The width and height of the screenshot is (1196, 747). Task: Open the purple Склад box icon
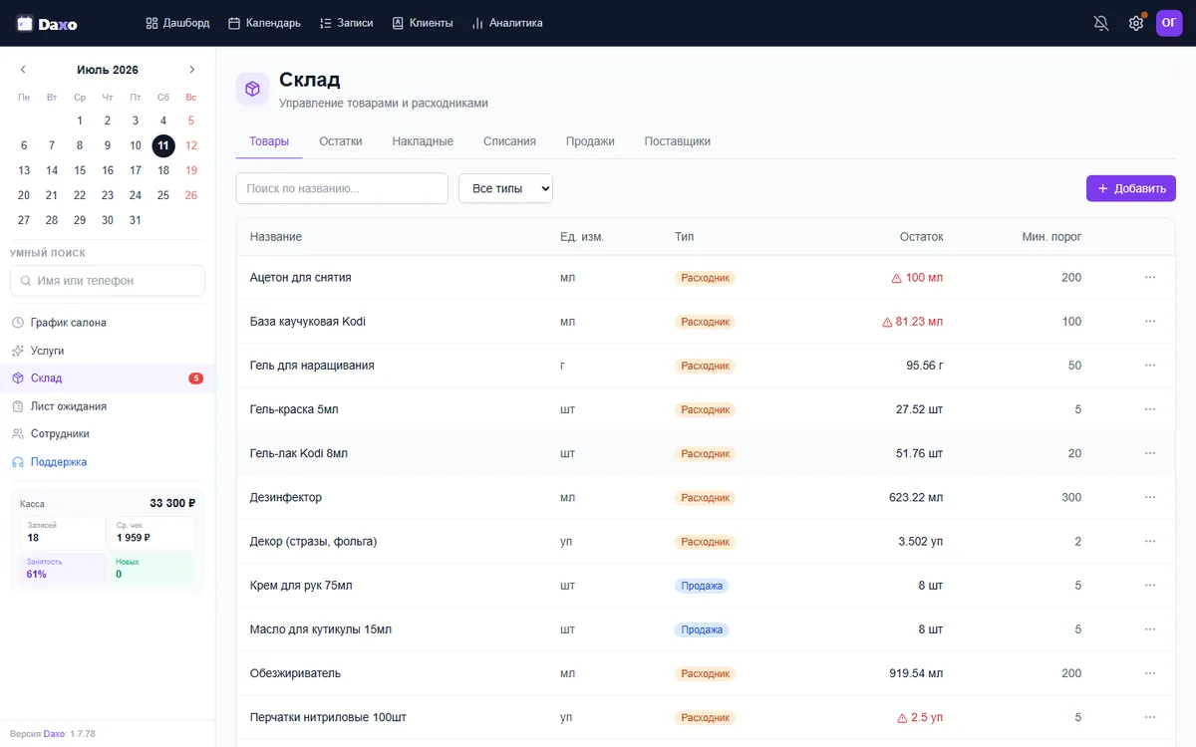(252, 89)
